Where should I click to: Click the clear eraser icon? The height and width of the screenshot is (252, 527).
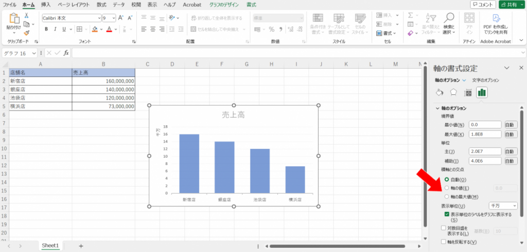(410, 33)
